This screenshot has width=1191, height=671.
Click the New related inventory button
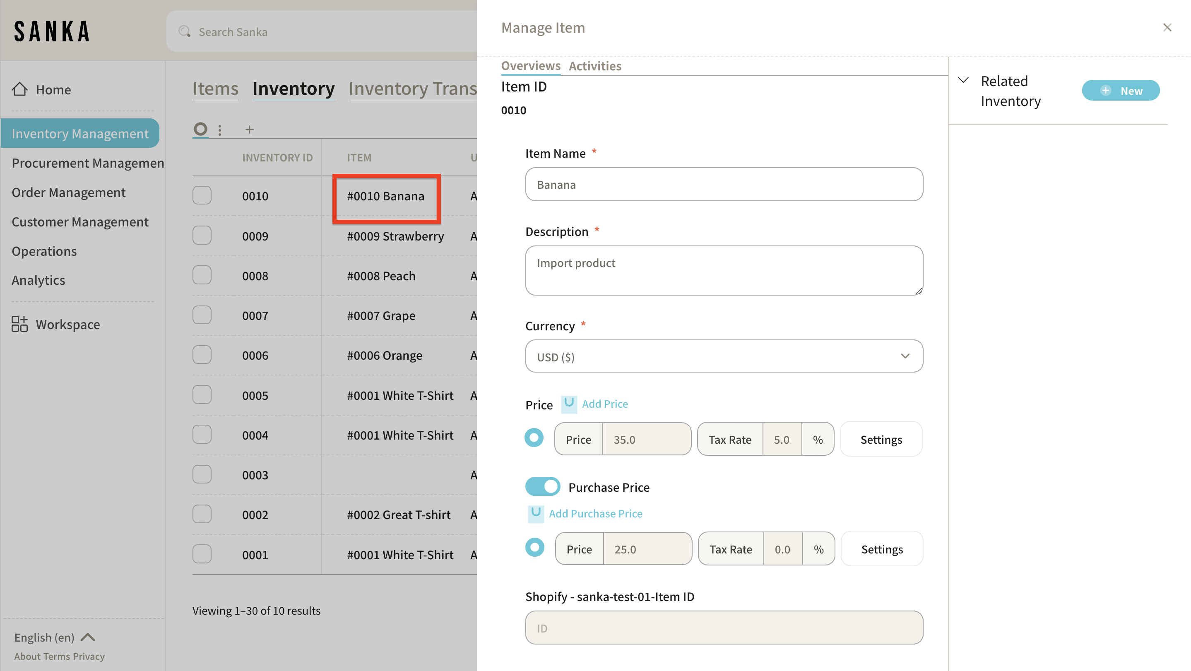click(x=1120, y=91)
